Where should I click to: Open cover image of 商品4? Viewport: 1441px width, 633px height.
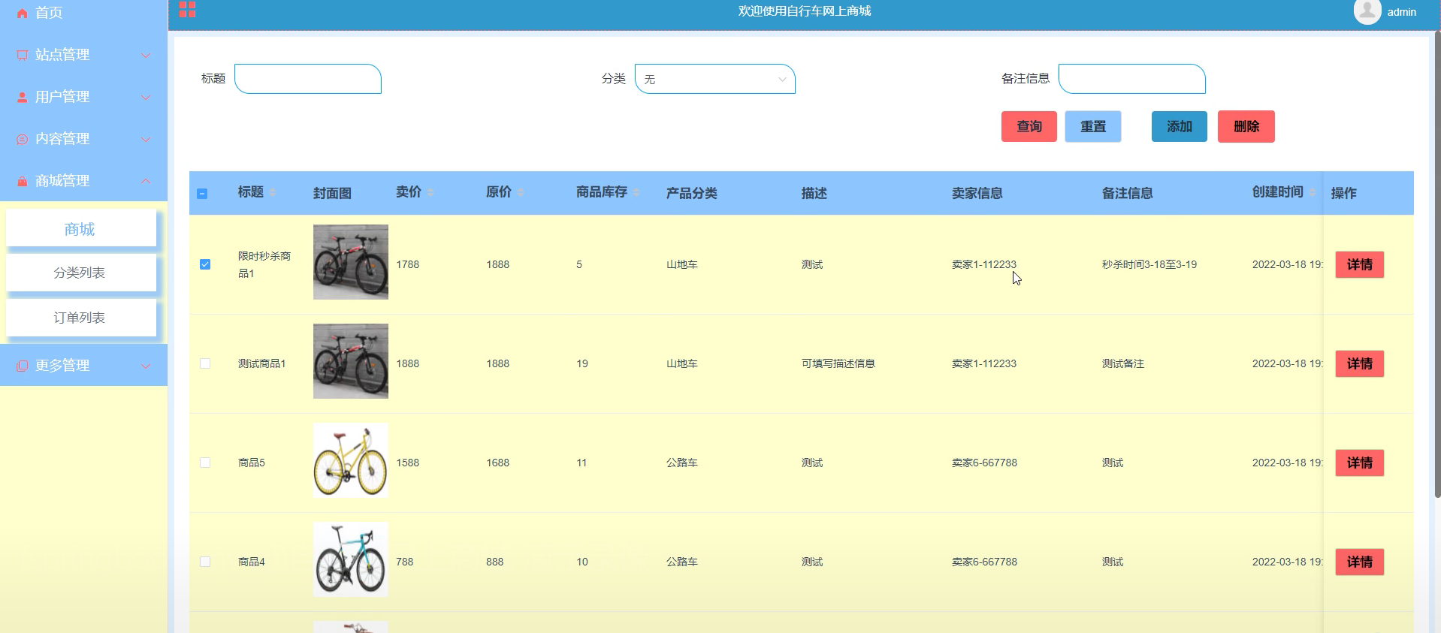pyautogui.click(x=351, y=559)
